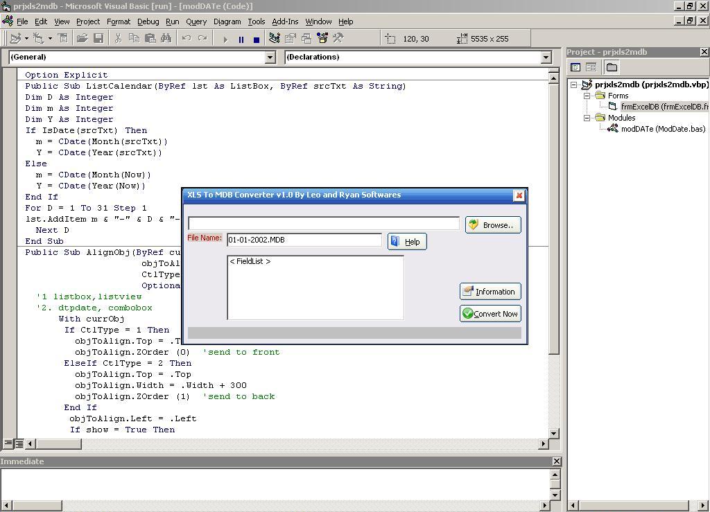Open the Object Browser toolbar icon

[x=322, y=38]
